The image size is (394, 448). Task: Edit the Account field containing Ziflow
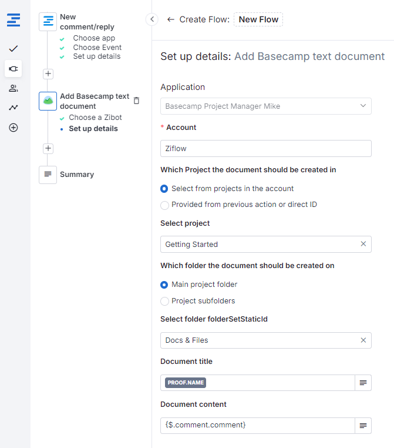265,149
